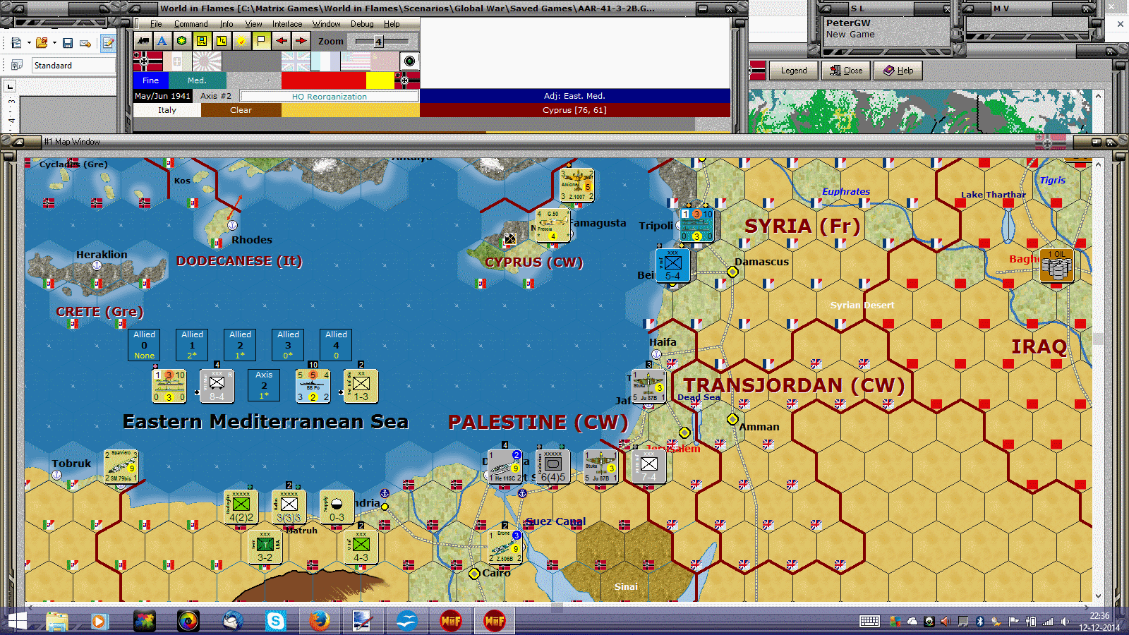Click the green hexagon toolbar icon
1129x635 pixels.
point(182,41)
